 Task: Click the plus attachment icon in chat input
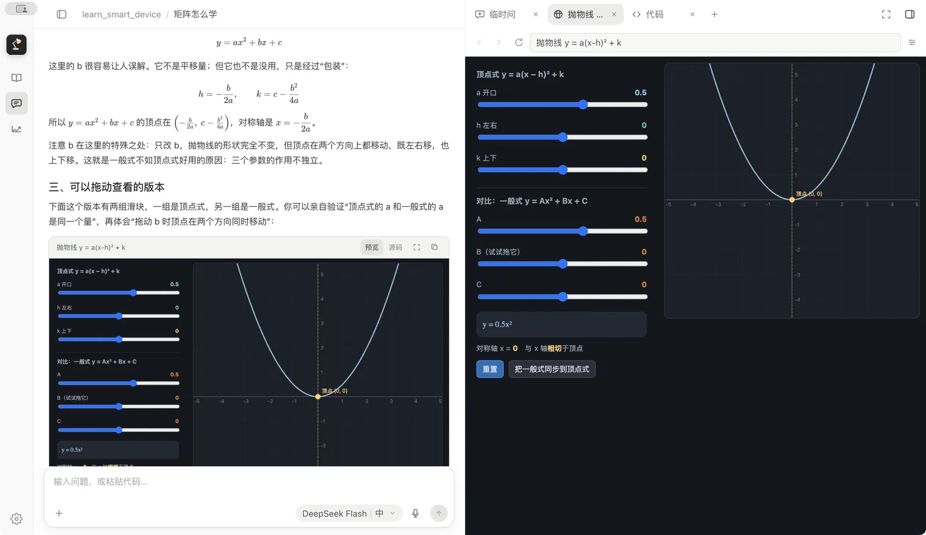tap(59, 513)
